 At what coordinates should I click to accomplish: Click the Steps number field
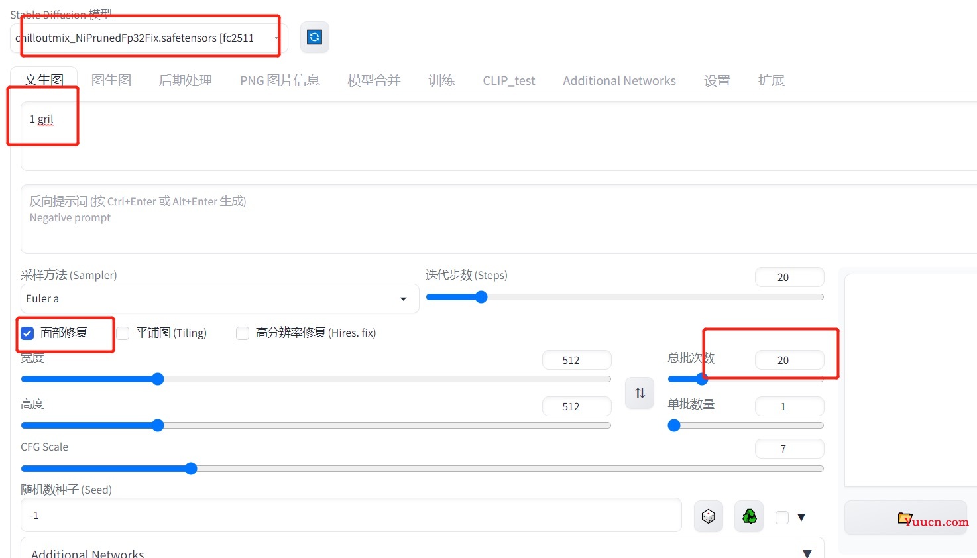789,277
